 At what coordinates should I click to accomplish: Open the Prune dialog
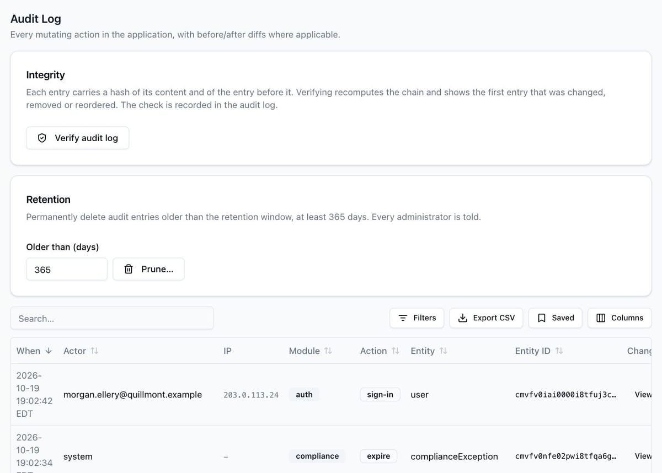(x=148, y=269)
